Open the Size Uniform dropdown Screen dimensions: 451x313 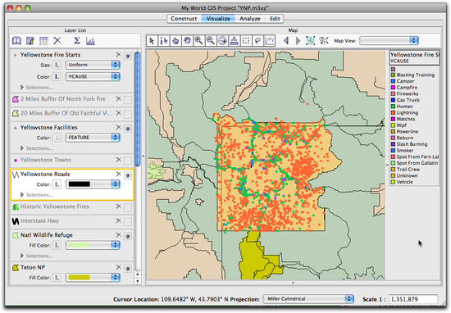pos(93,65)
